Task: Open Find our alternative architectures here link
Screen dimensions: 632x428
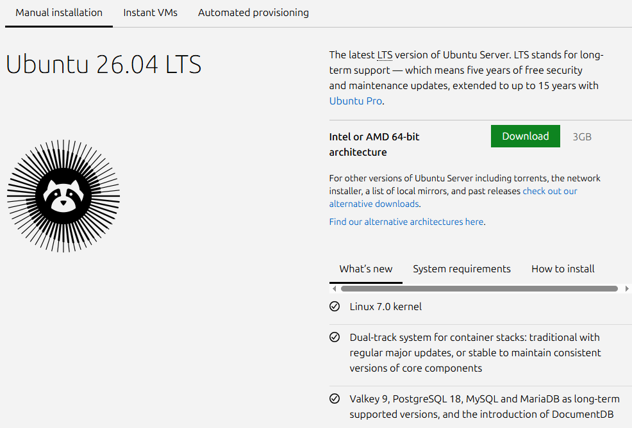Action: coord(406,222)
